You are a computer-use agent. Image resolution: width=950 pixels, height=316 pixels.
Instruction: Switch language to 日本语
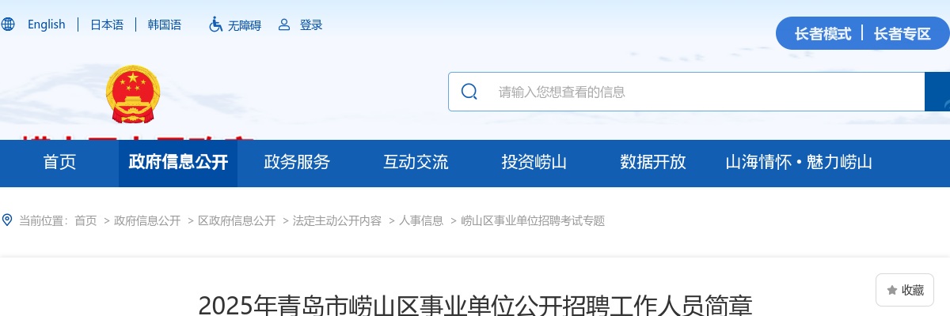tap(107, 24)
